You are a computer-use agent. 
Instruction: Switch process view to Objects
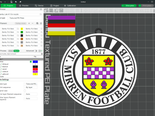click(x=16, y=51)
